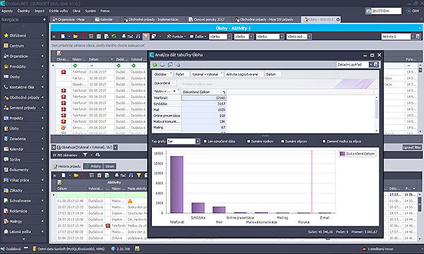Open the Typ grafu chart type dropdown
424x254 pixels.
(x=198, y=141)
